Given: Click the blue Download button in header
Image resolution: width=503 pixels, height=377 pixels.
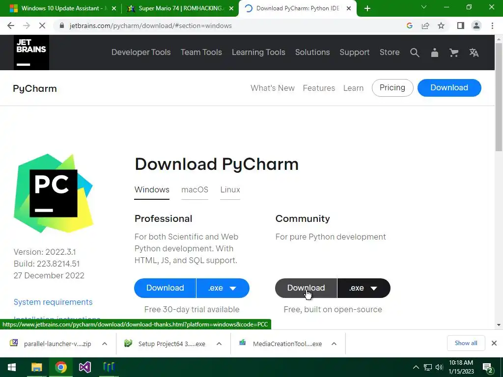Looking at the screenshot, I should 449,88.
